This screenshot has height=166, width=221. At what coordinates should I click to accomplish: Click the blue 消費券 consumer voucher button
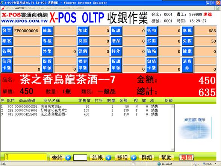pyautogui.click(x=187, y=65)
